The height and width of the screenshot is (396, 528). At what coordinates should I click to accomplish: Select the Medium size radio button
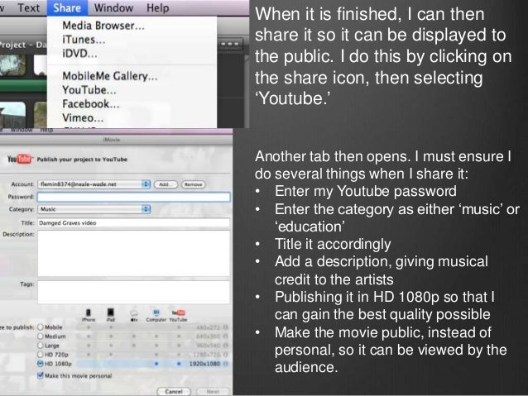point(41,336)
